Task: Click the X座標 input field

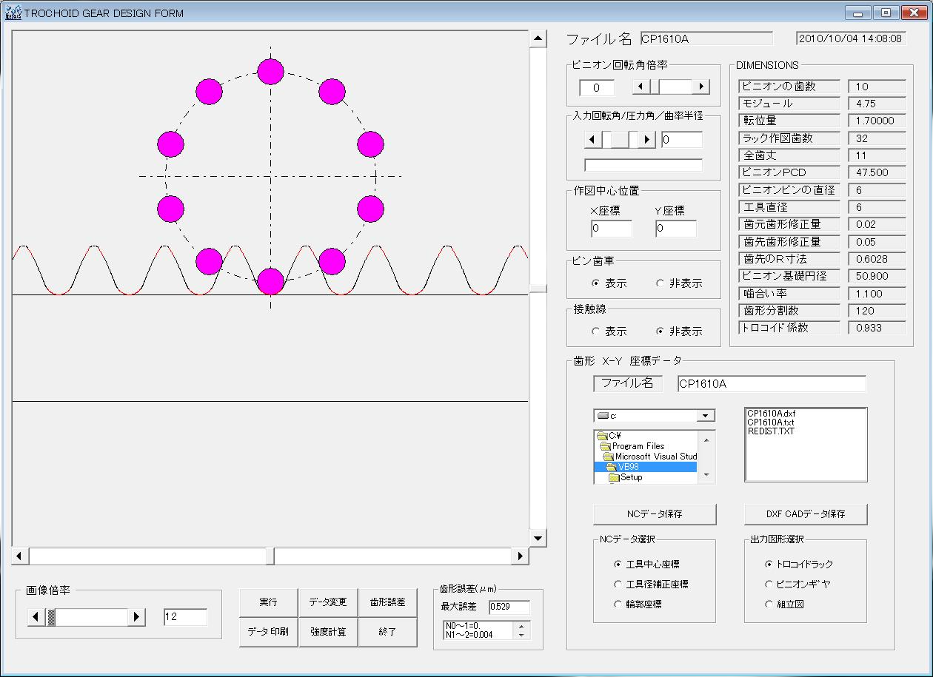Action: (x=611, y=229)
